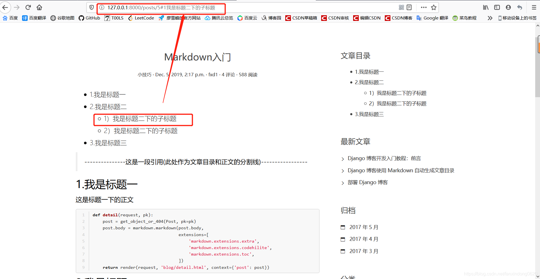Image resolution: width=540 pixels, height=279 pixels.
Task: Open CSDN博客 bookmark
Action: (x=399, y=18)
